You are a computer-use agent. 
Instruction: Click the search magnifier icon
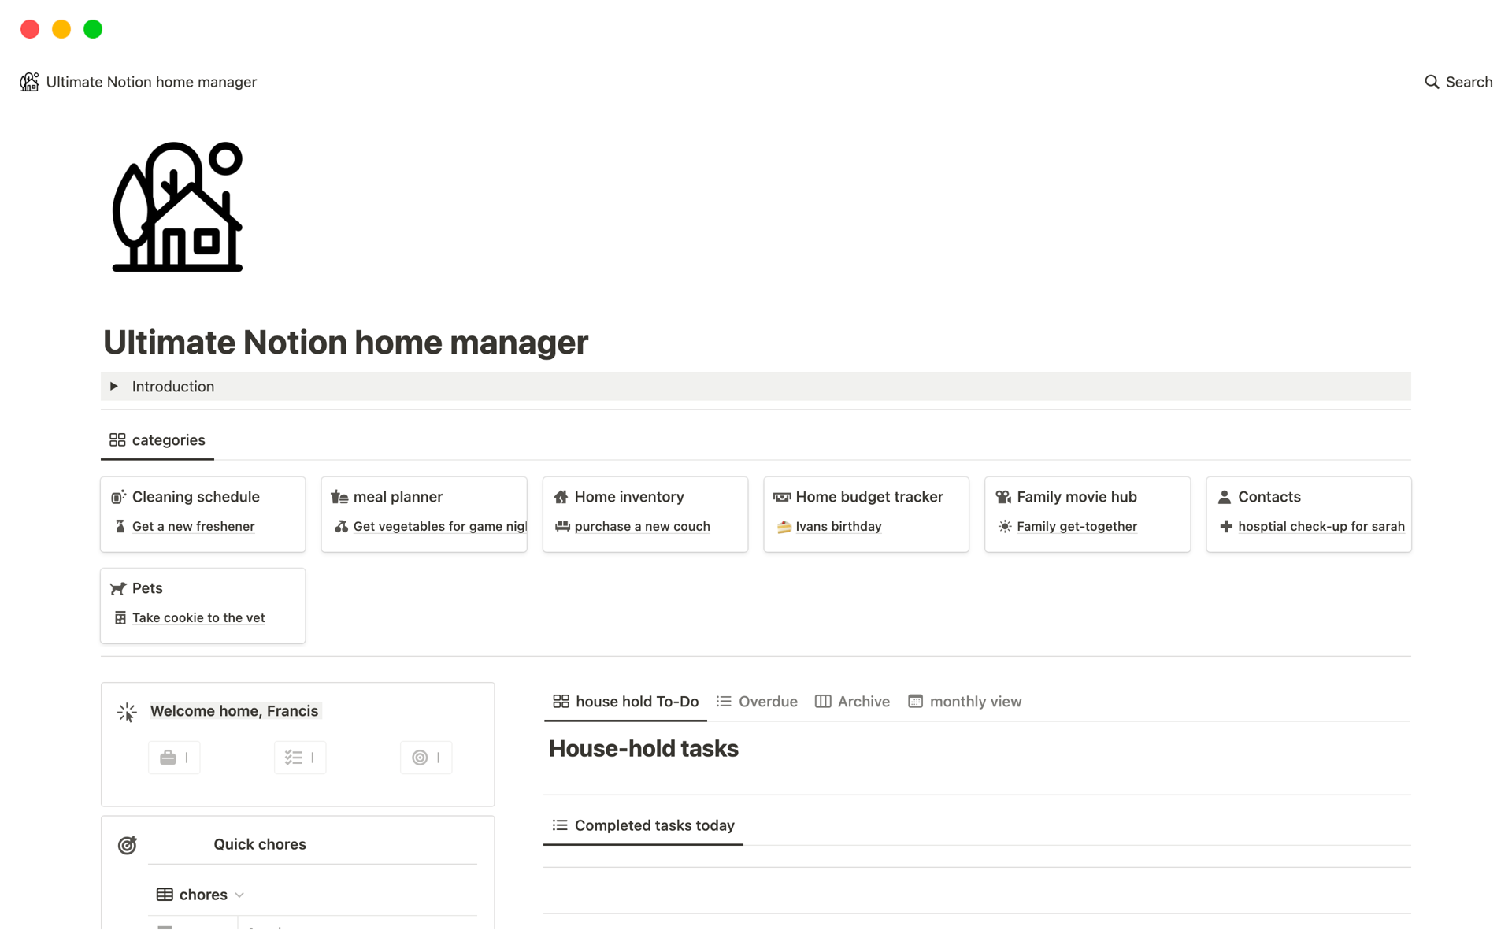(1431, 82)
